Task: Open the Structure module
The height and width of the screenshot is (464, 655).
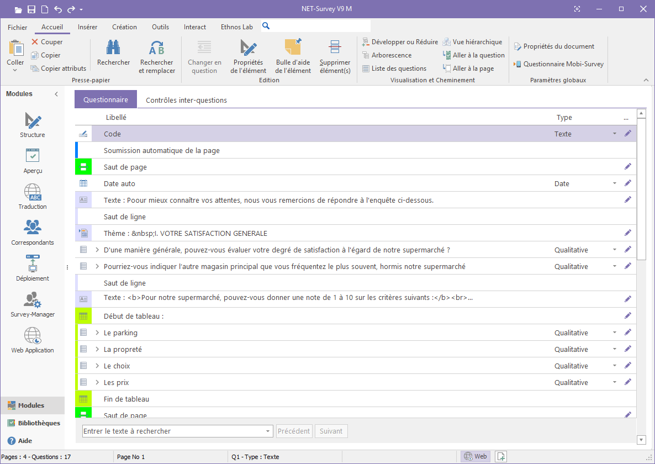Action: [x=33, y=124]
